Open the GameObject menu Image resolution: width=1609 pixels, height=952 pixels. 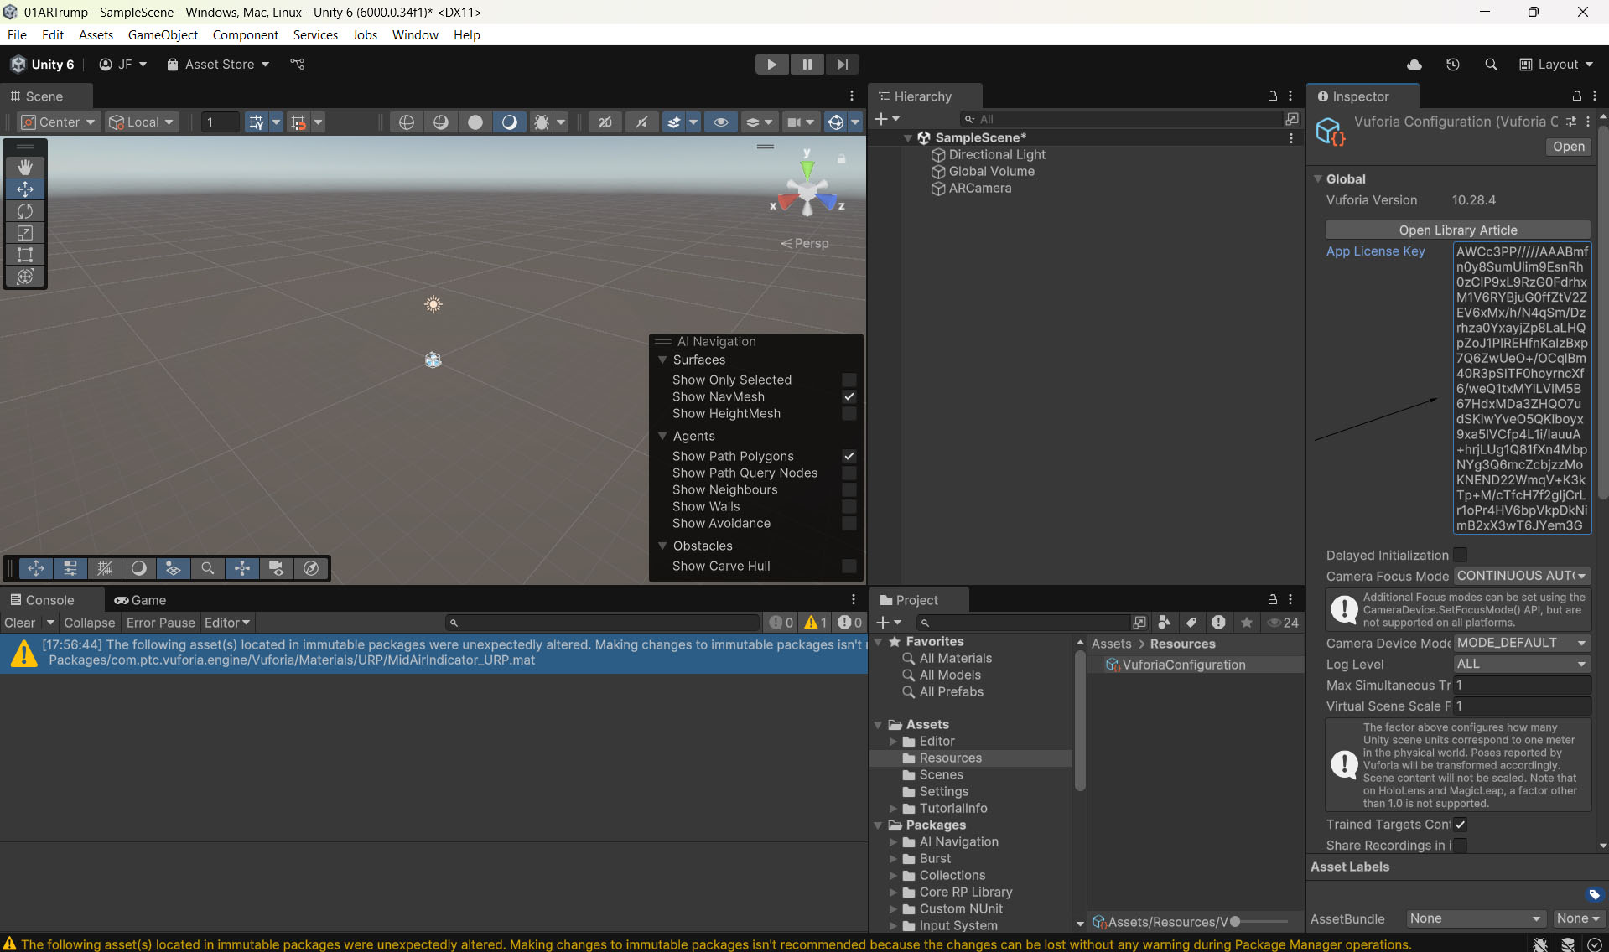click(x=163, y=34)
